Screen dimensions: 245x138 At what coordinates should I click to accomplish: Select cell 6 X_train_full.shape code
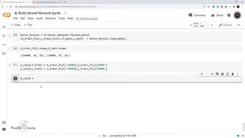click(x=43, y=48)
